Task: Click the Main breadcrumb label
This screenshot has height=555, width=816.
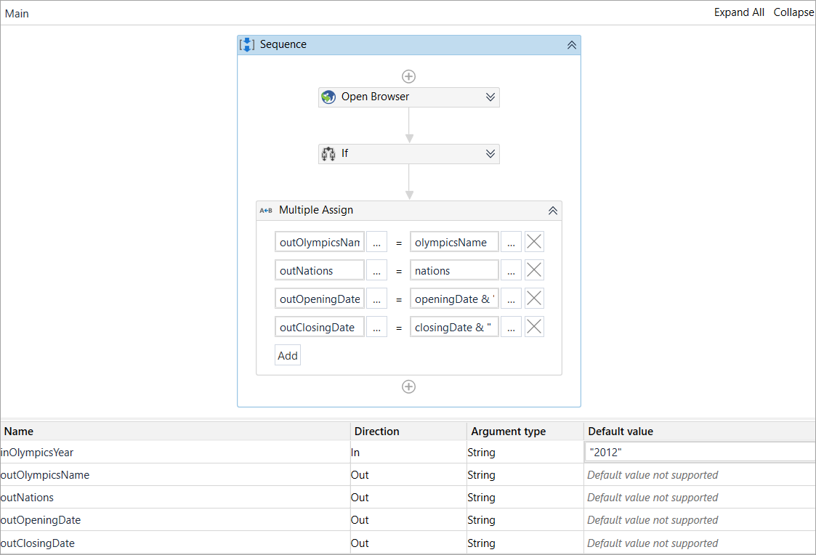Action: [x=17, y=14]
